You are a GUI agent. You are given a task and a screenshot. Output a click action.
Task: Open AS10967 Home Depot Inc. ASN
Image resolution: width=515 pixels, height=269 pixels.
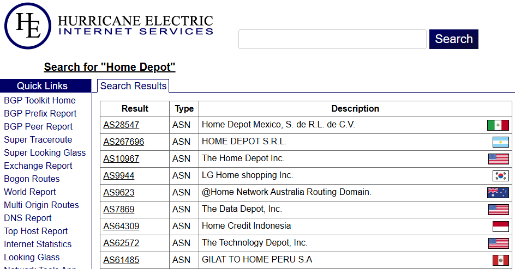click(x=121, y=158)
